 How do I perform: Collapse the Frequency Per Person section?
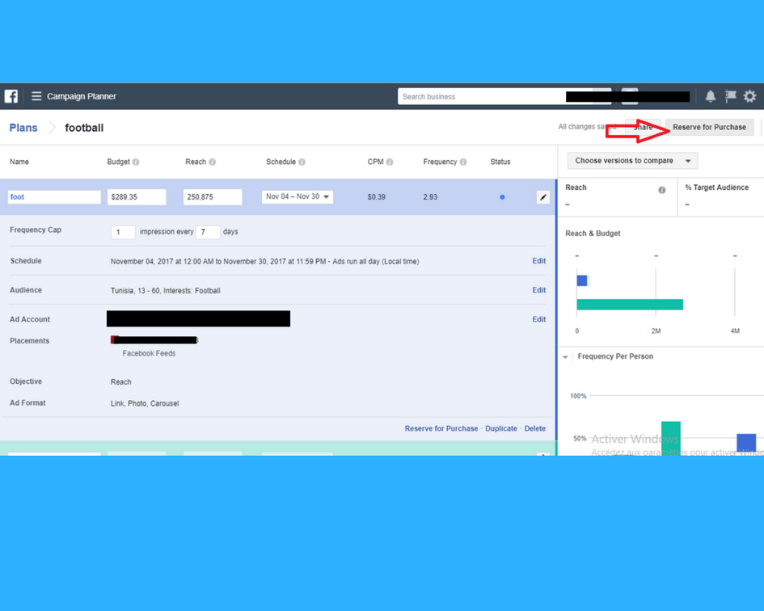[566, 357]
